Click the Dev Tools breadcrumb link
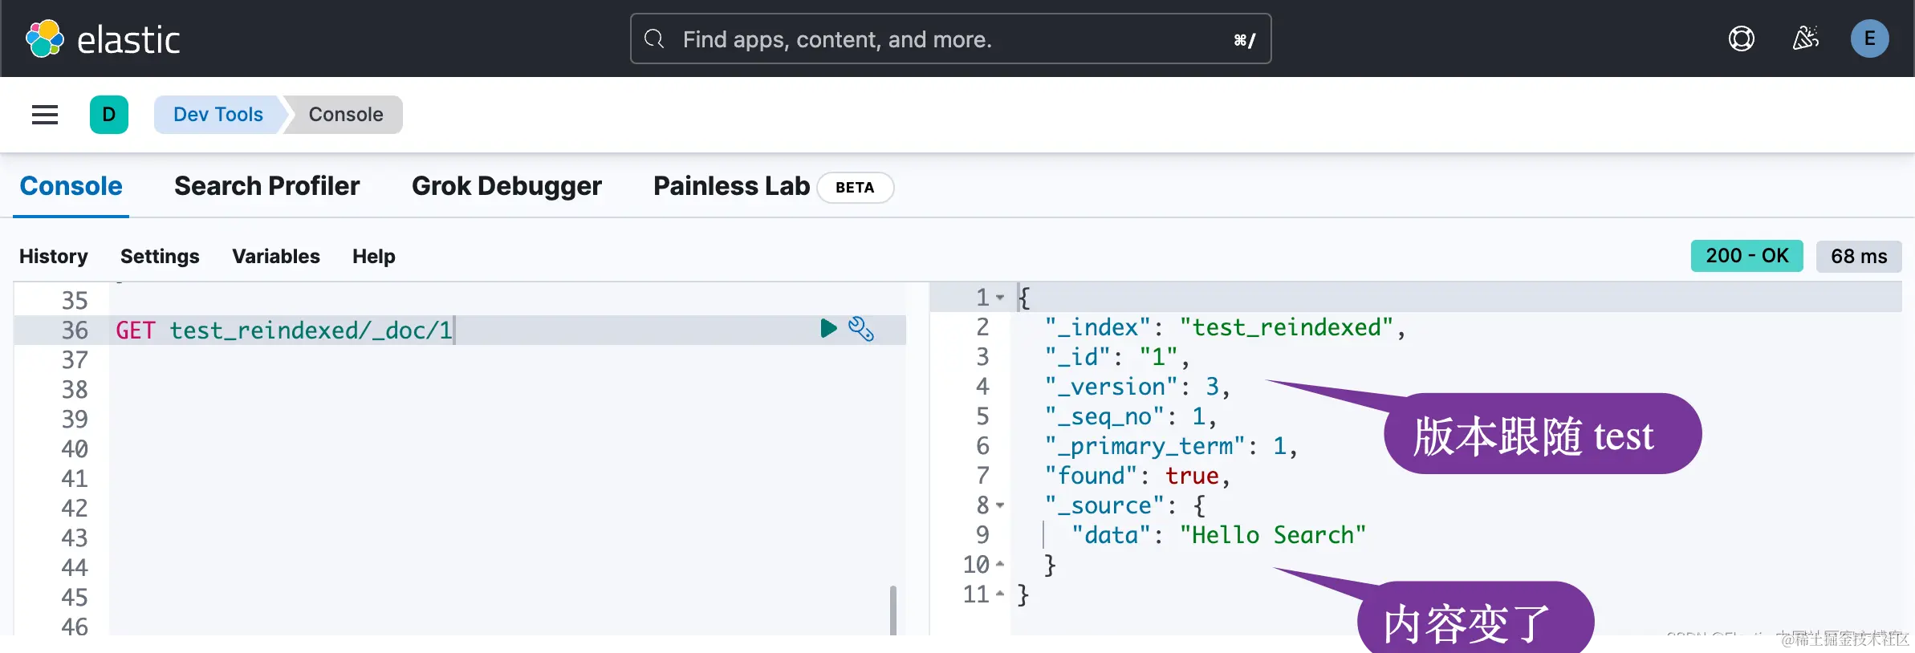Image resolution: width=1915 pixels, height=653 pixels. pyautogui.click(x=218, y=115)
